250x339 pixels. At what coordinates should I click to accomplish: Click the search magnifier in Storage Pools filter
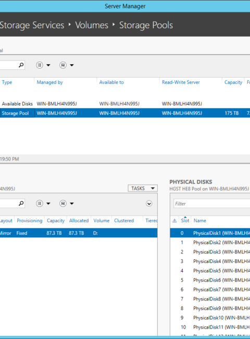point(21,65)
